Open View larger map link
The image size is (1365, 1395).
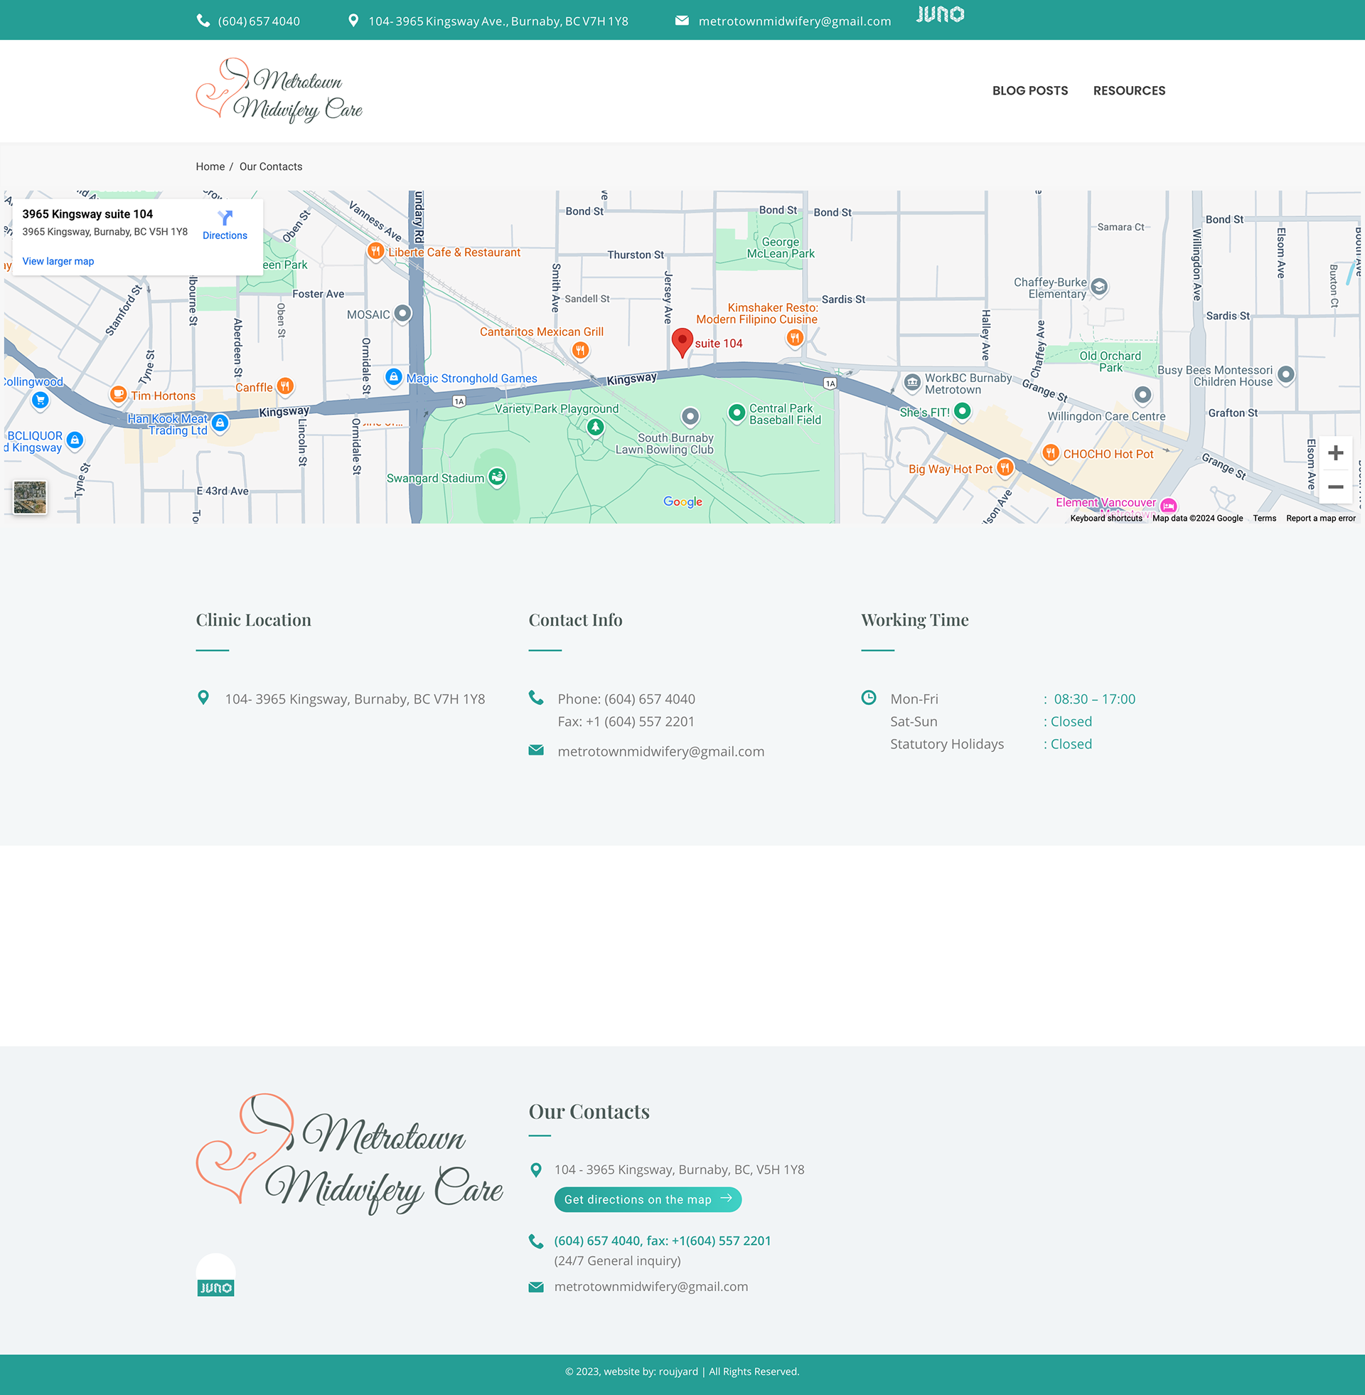point(58,261)
